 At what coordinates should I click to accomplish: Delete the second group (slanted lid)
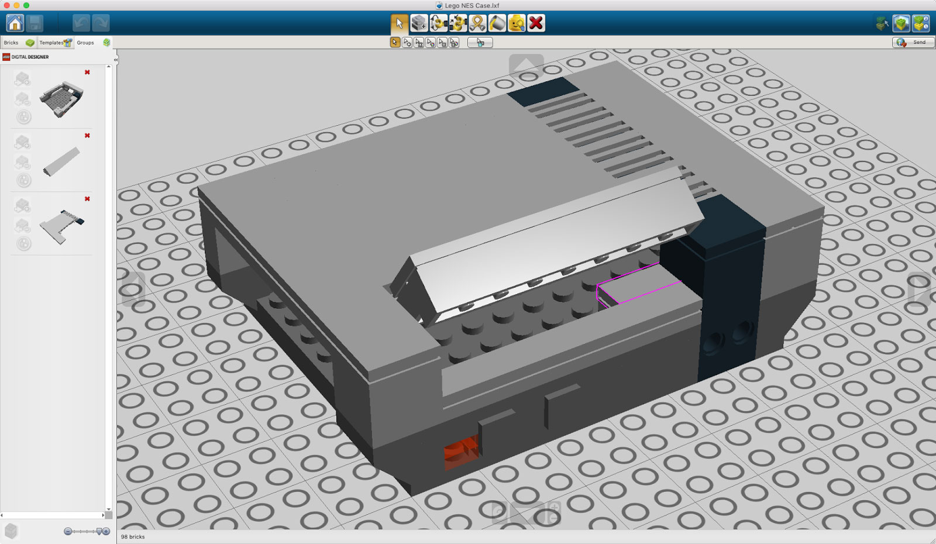[x=87, y=136]
